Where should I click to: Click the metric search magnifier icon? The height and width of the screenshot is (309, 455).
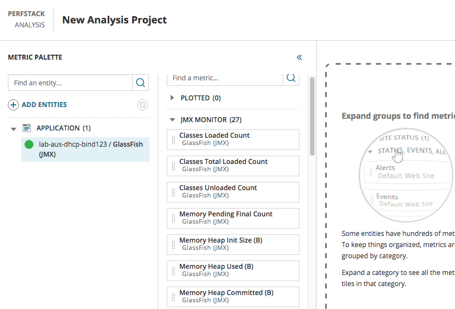(291, 78)
